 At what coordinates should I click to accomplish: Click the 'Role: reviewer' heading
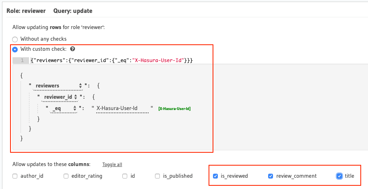click(26, 11)
